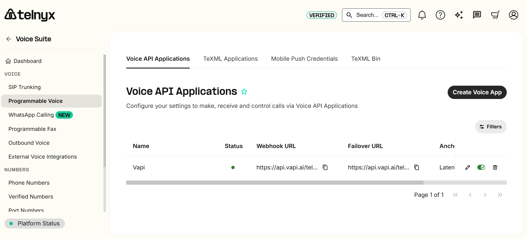Open Verified Numbers in the sidebar
Viewport: 527px width, 239px height.
click(31, 197)
